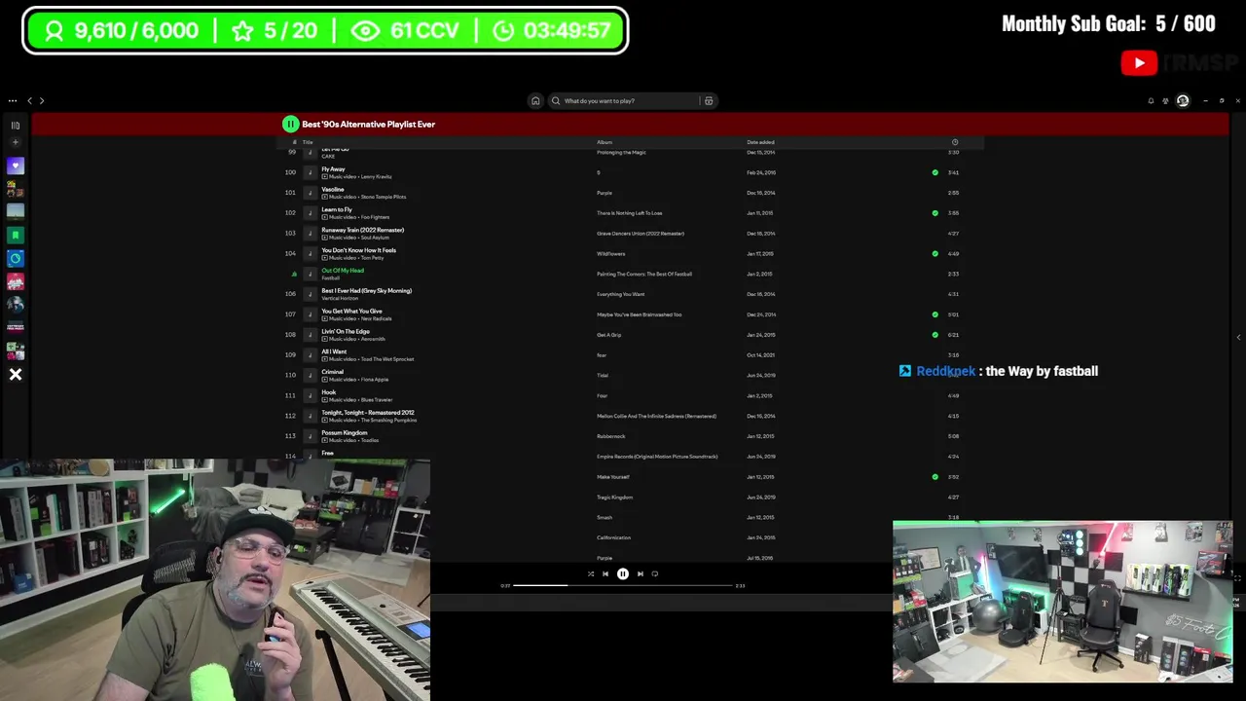
Task: Sort by the Title column header
Action: click(x=308, y=142)
